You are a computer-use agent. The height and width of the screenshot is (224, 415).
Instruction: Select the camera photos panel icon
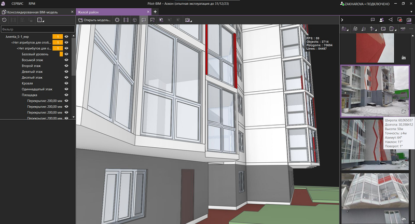(408, 20)
